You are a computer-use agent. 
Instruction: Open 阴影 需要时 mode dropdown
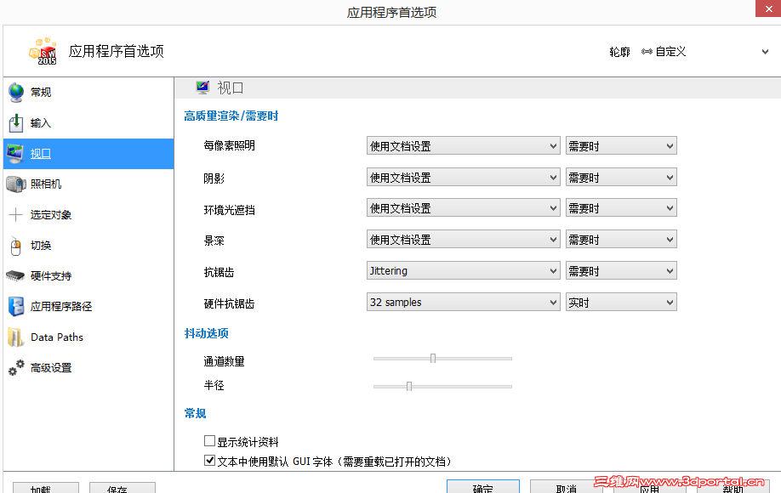621,177
